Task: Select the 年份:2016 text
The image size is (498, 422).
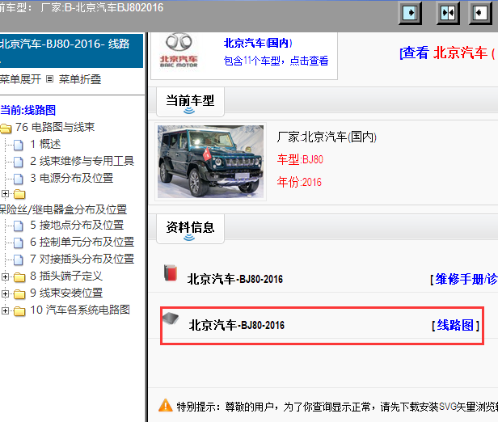Action: pyautogui.click(x=299, y=182)
